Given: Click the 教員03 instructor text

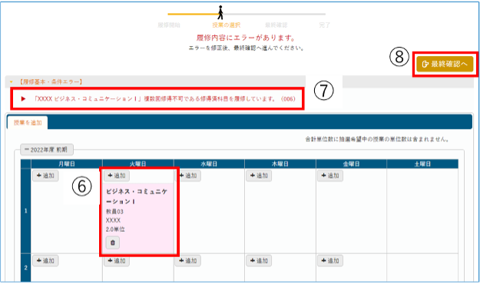Looking at the screenshot, I should [114, 212].
